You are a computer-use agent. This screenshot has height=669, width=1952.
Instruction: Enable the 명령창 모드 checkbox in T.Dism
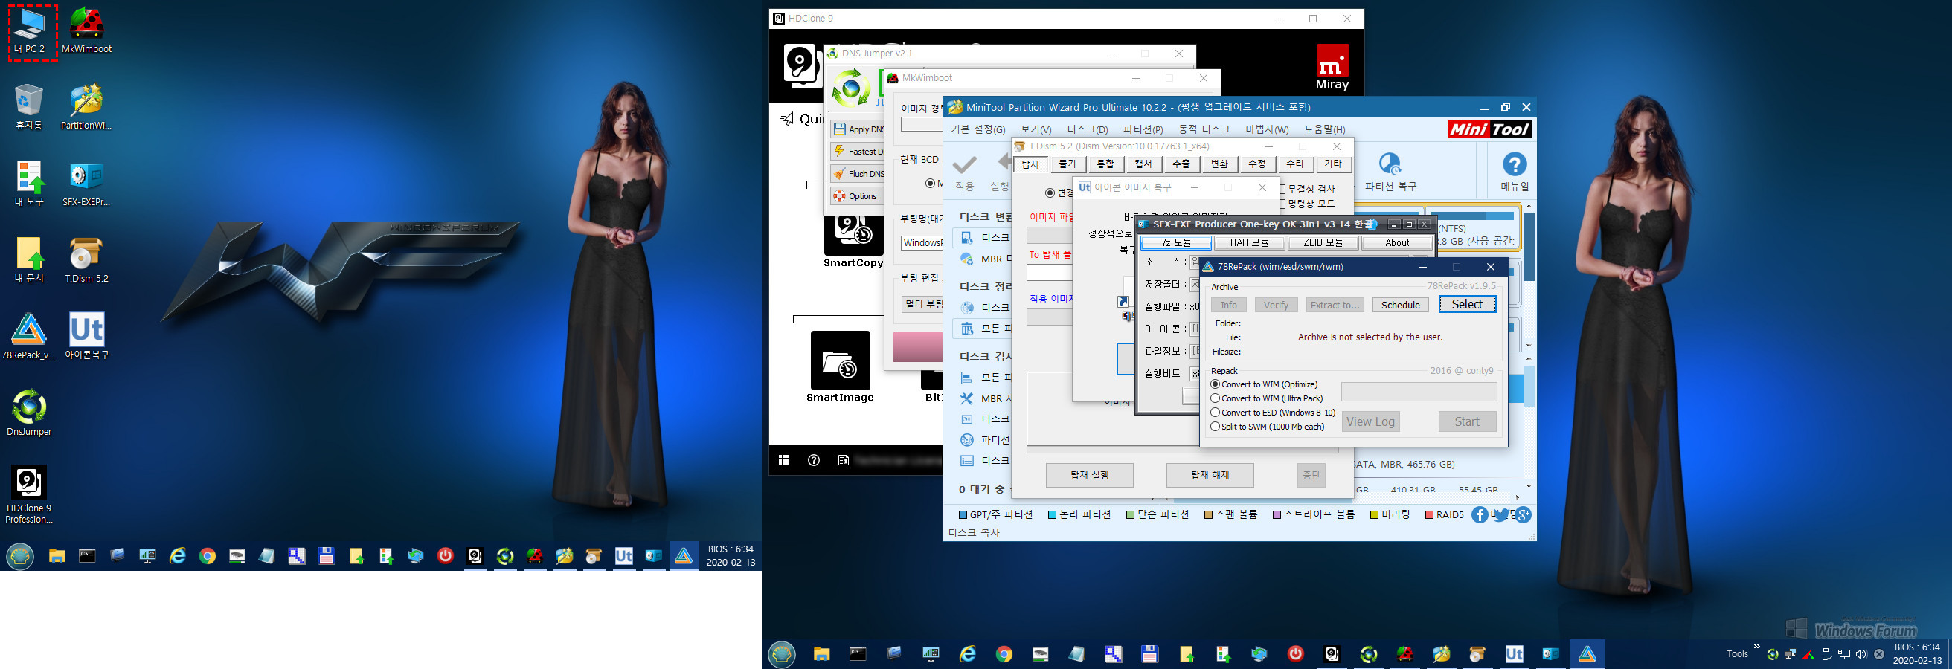coord(1283,204)
